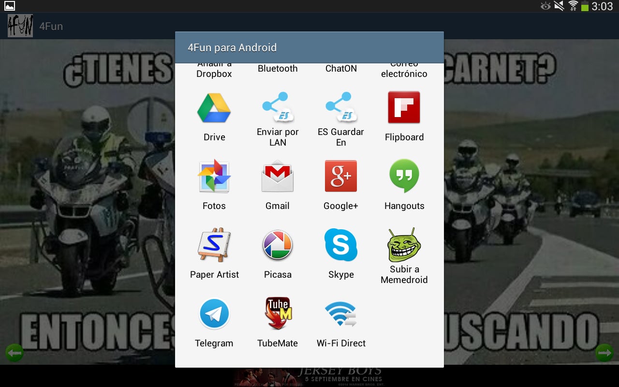
Task: Tap the 4Fun para Android dialog title
Action: point(232,47)
